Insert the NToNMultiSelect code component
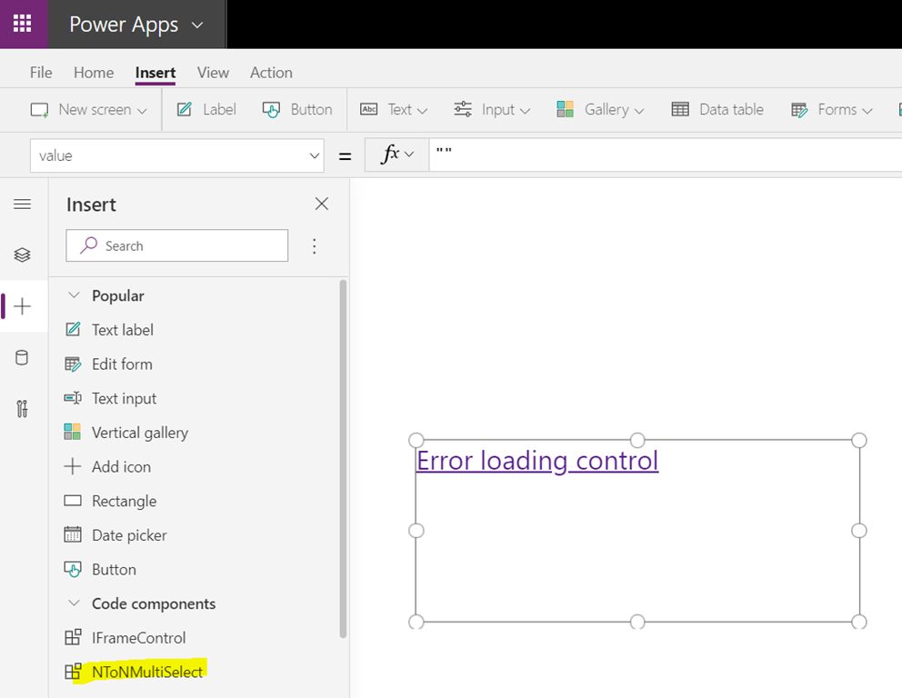Screen dimensions: 902x698 (147, 673)
